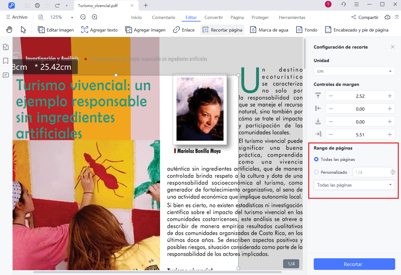Open the Editar imagen tool
Image resolution: width=401 pixels, height=275 pixels.
[x=56, y=30]
